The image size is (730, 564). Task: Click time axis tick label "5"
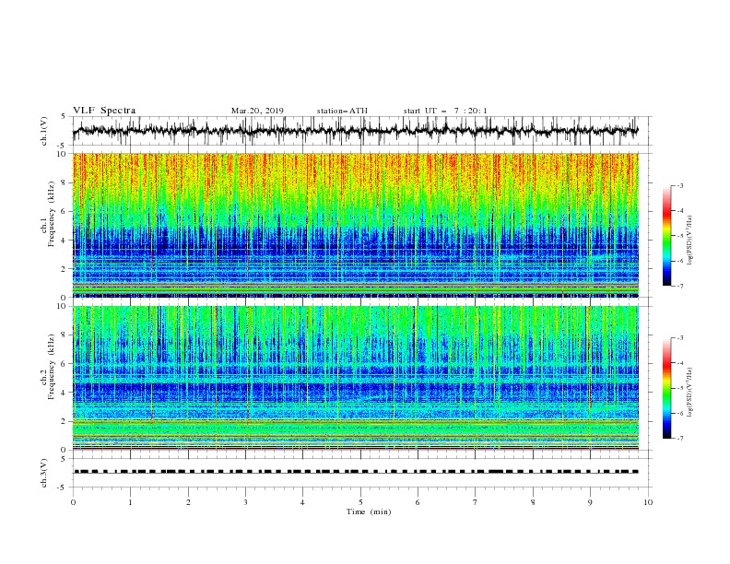tap(360, 502)
